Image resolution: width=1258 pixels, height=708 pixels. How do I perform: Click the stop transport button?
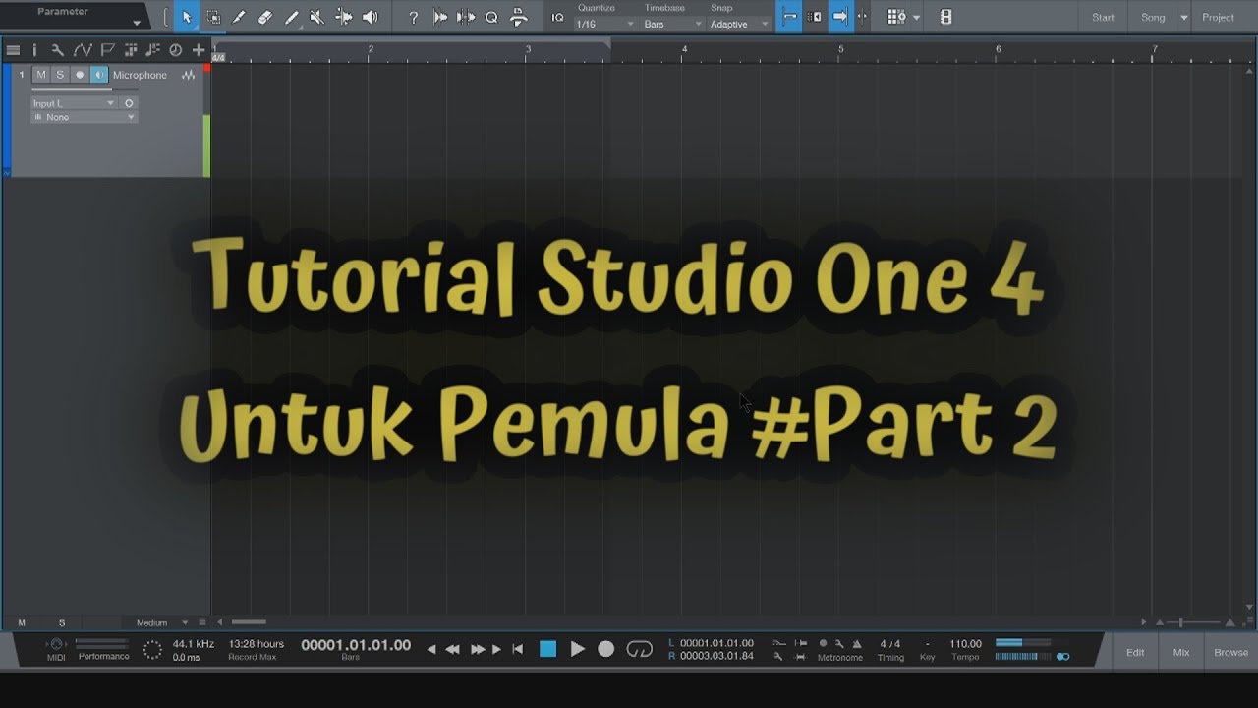(548, 649)
